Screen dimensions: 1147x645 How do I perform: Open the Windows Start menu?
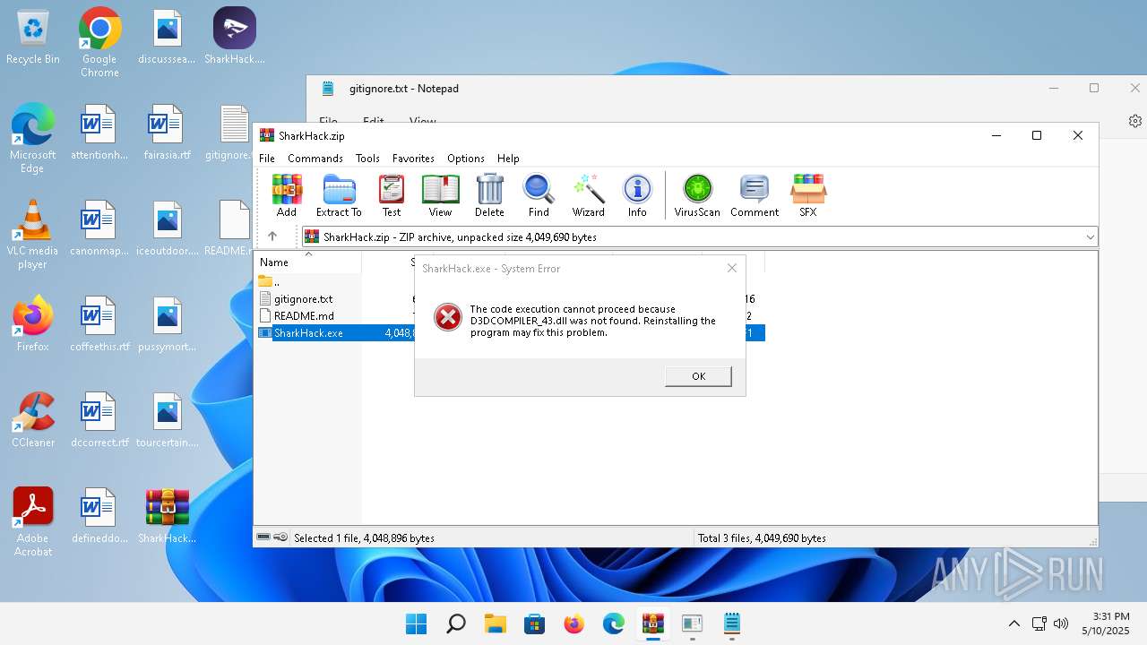click(416, 623)
